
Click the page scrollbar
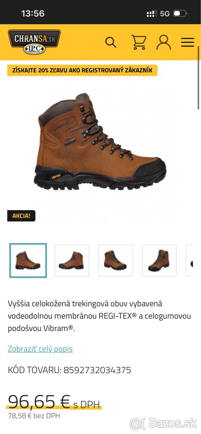point(198,78)
